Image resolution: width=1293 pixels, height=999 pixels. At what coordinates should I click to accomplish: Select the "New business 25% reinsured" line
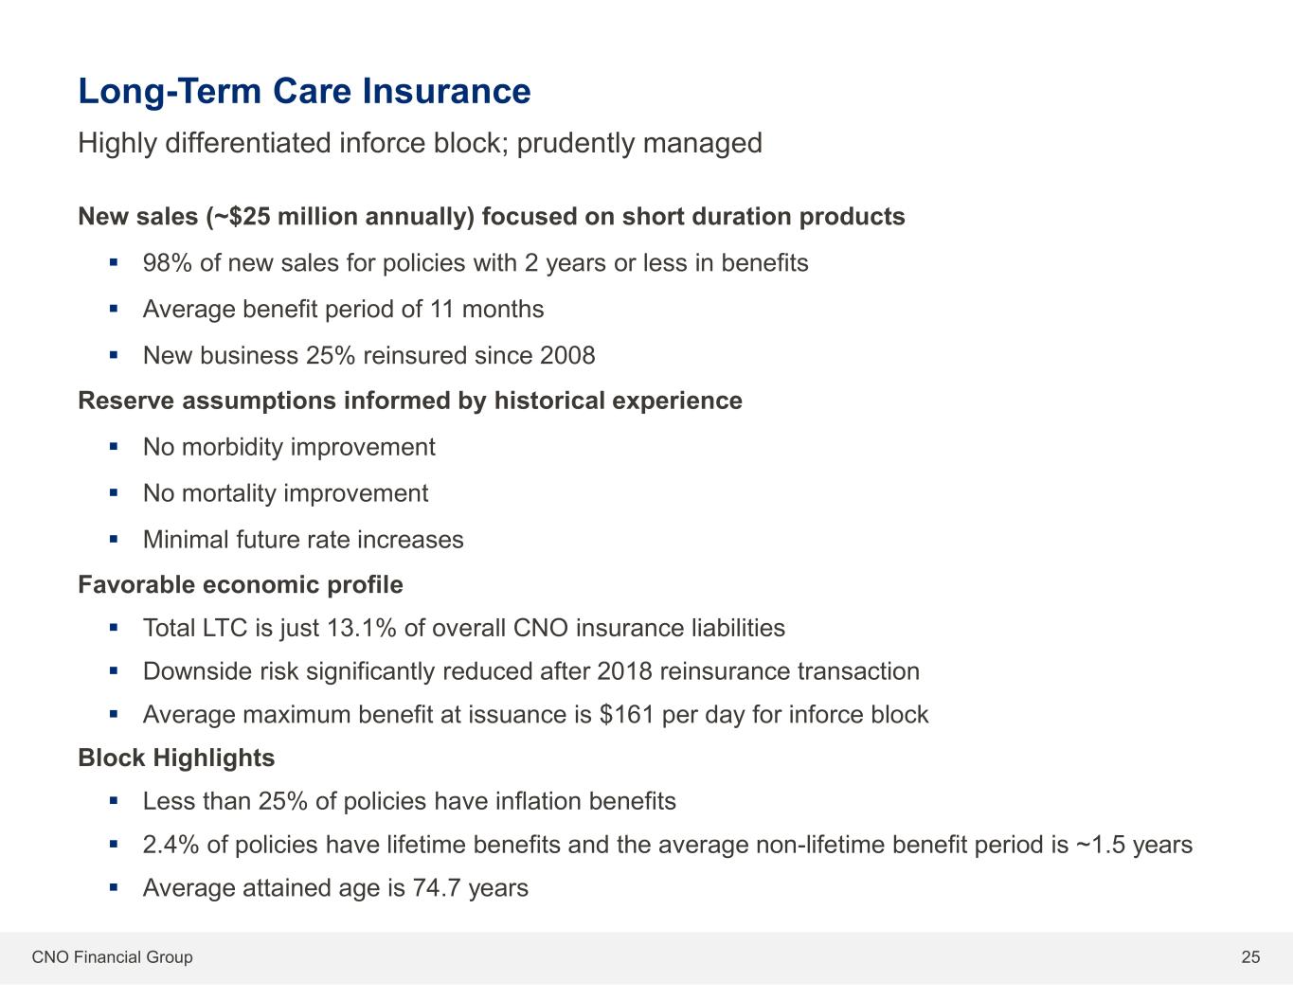(x=368, y=355)
